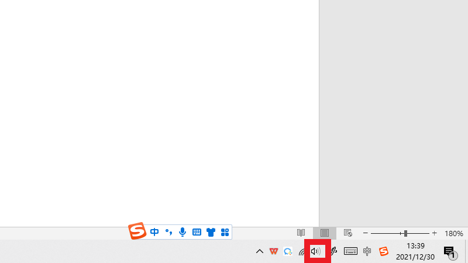Toggle Chinese/English mode on Sogou toolbar

click(x=154, y=232)
